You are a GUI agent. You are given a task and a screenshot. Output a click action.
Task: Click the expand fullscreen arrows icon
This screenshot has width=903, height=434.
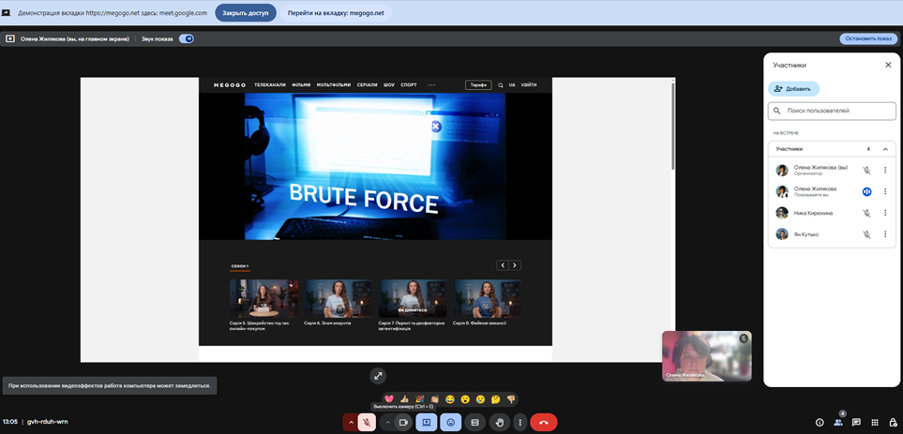[378, 375]
